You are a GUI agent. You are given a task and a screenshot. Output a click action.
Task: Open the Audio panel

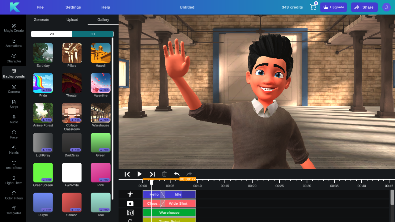pyautogui.click(x=14, y=120)
